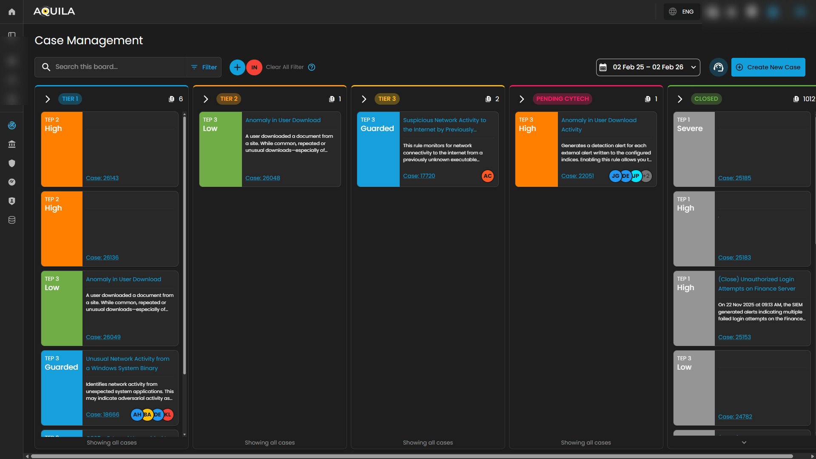Click the Create New Case button
This screenshot has width=816, height=459.
click(768, 67)
